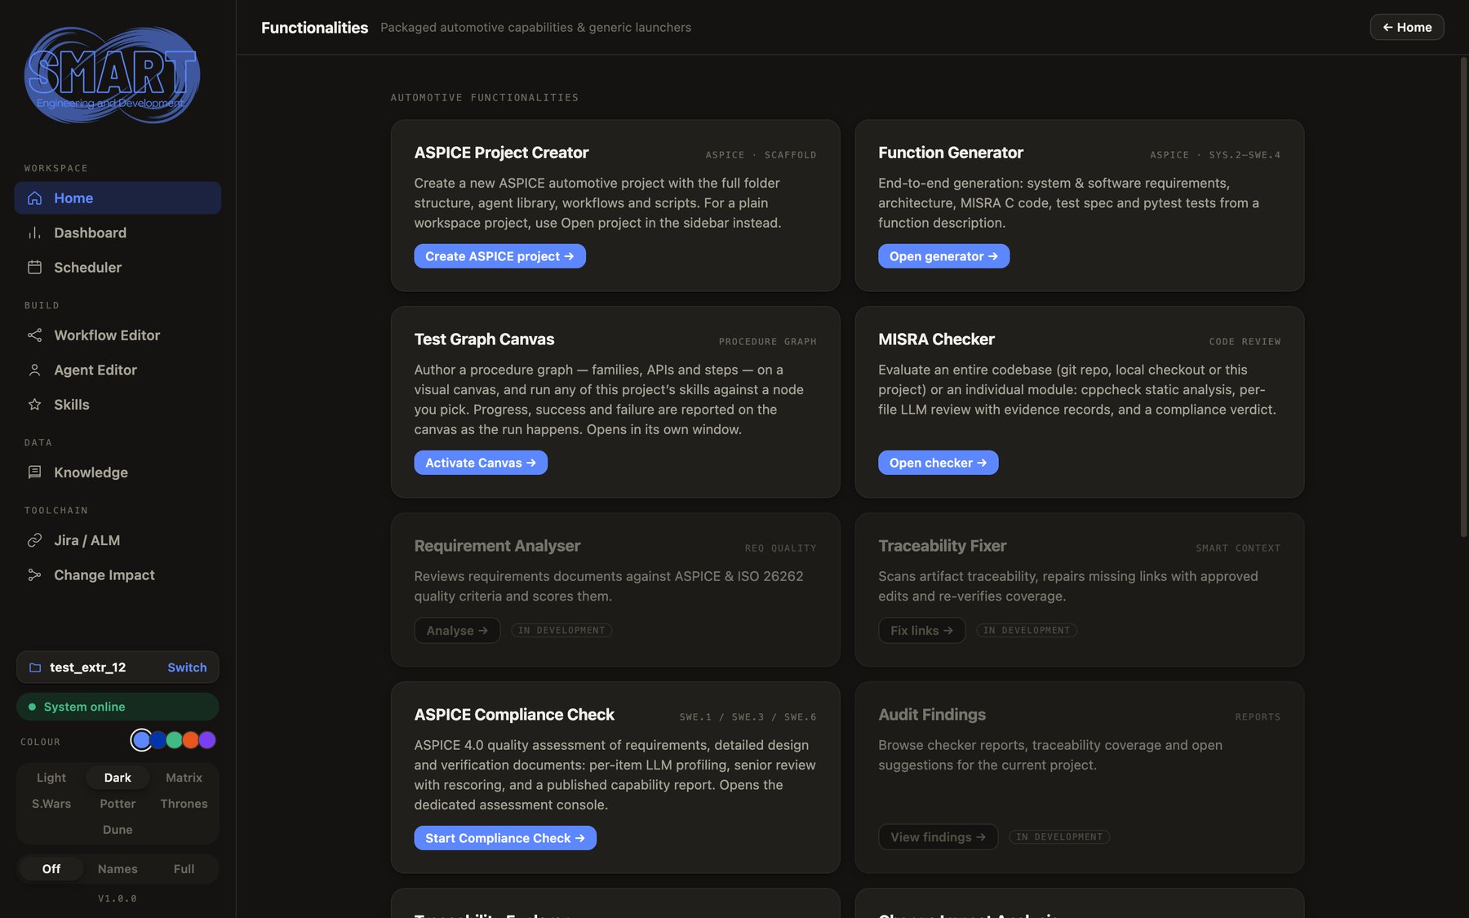The height and width of the screenshot is (918, 1469).
Task: Click the Workflow Editor share-nodes icon
Action: [x=34, y=335]
